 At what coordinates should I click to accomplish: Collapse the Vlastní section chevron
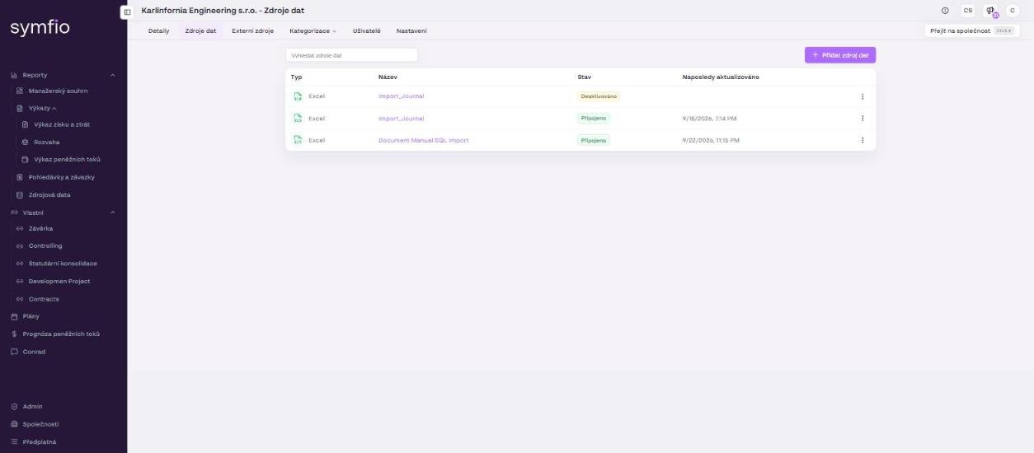tap(113, 212)
